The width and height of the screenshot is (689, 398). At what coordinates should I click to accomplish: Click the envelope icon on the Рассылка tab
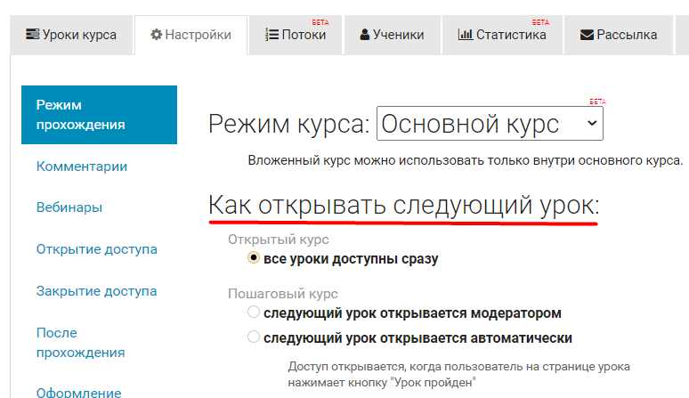click(587, 36)
